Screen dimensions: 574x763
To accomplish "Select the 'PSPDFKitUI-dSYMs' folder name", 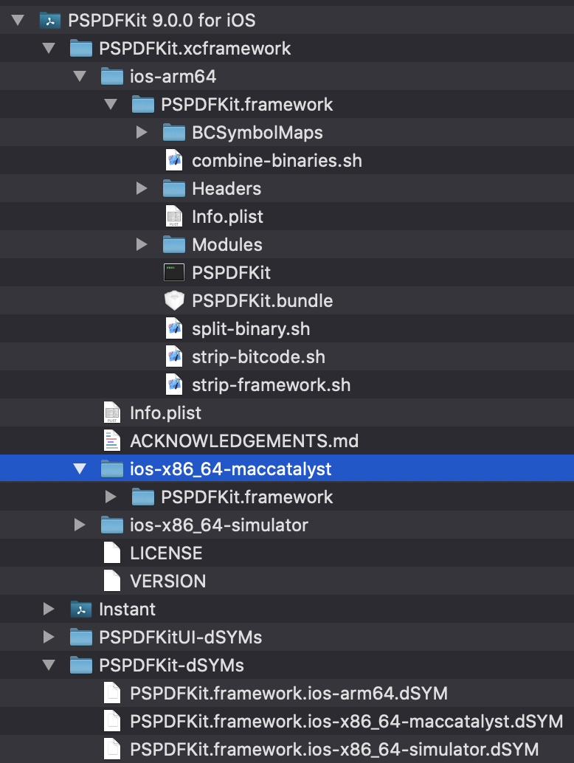I will coord(181,638).
